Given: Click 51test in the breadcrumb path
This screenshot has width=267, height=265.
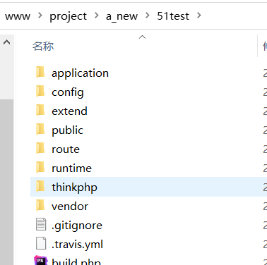Looking at the screenshot, I should click(x=173, y=16).
